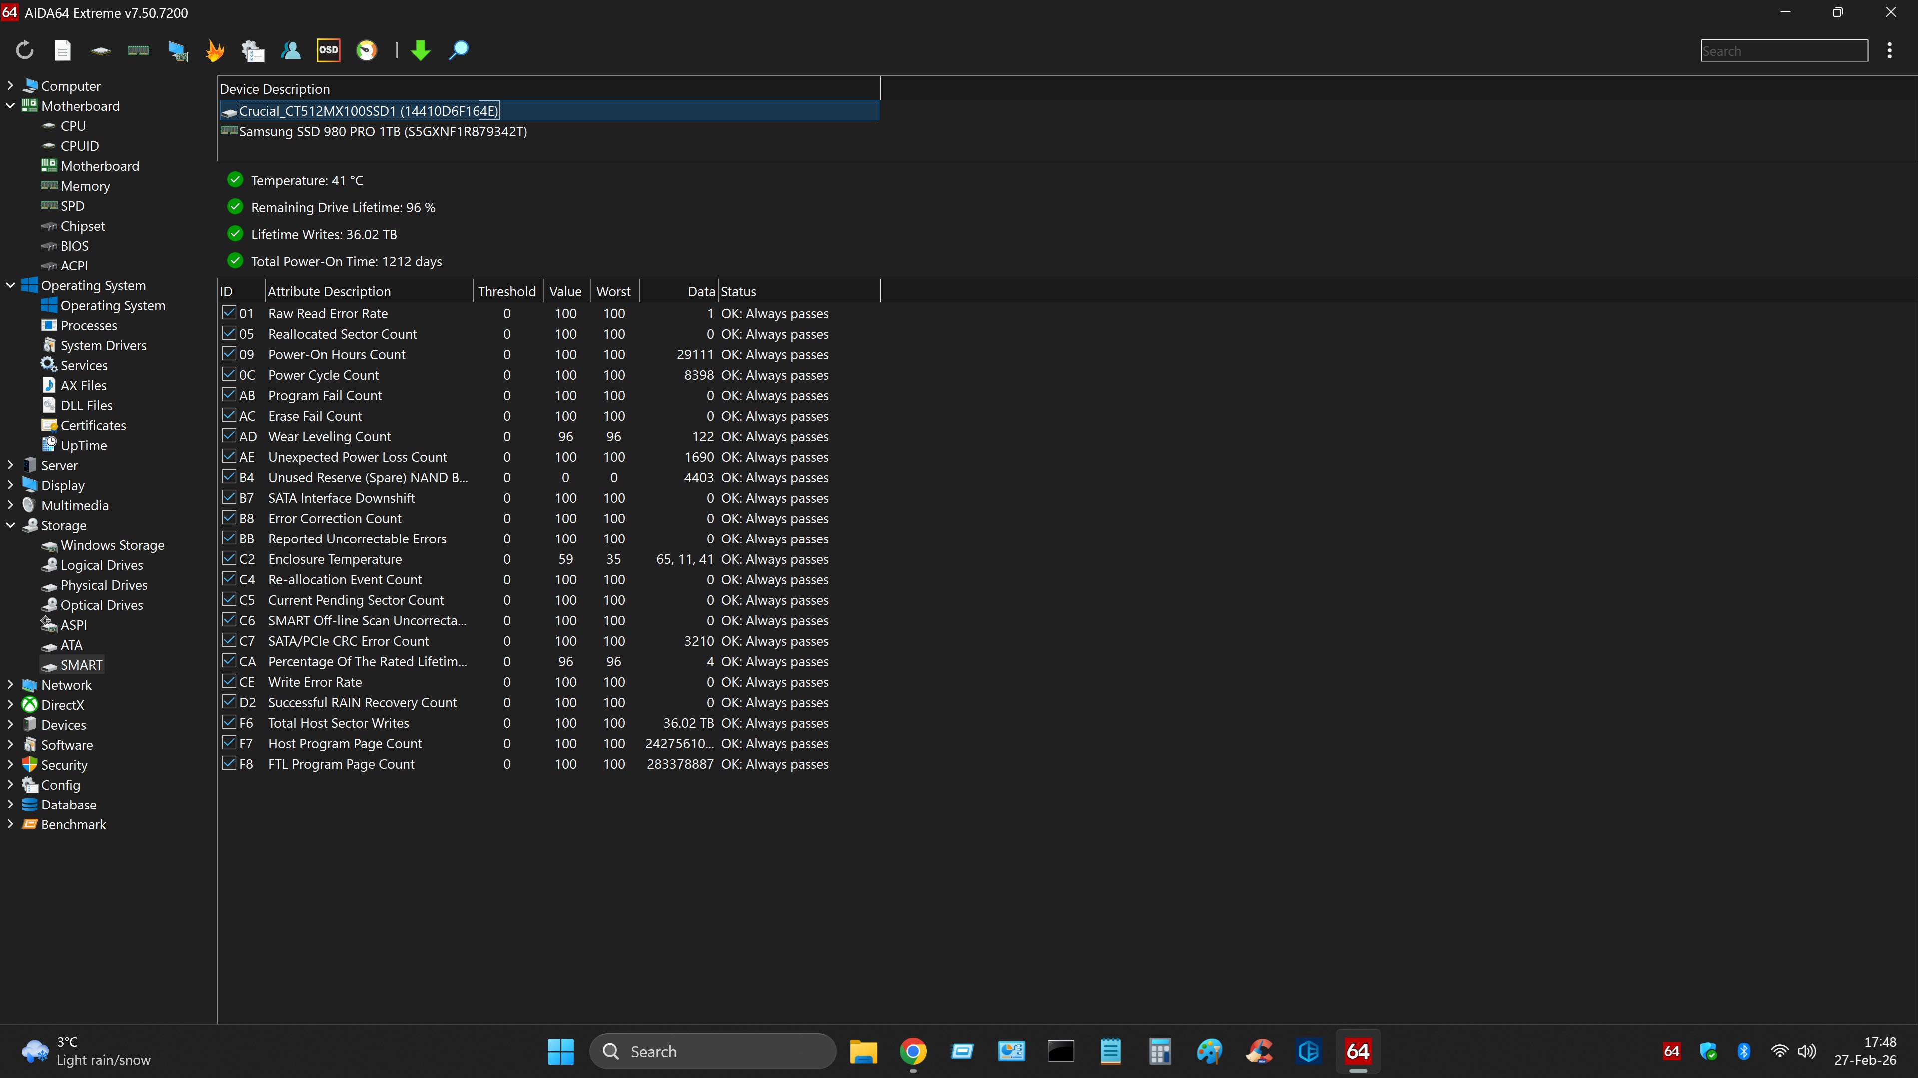The width and height of the screenshot is (1918, 1078).
Task: Select Physical Drives in the tree
Action: (103, 585)
